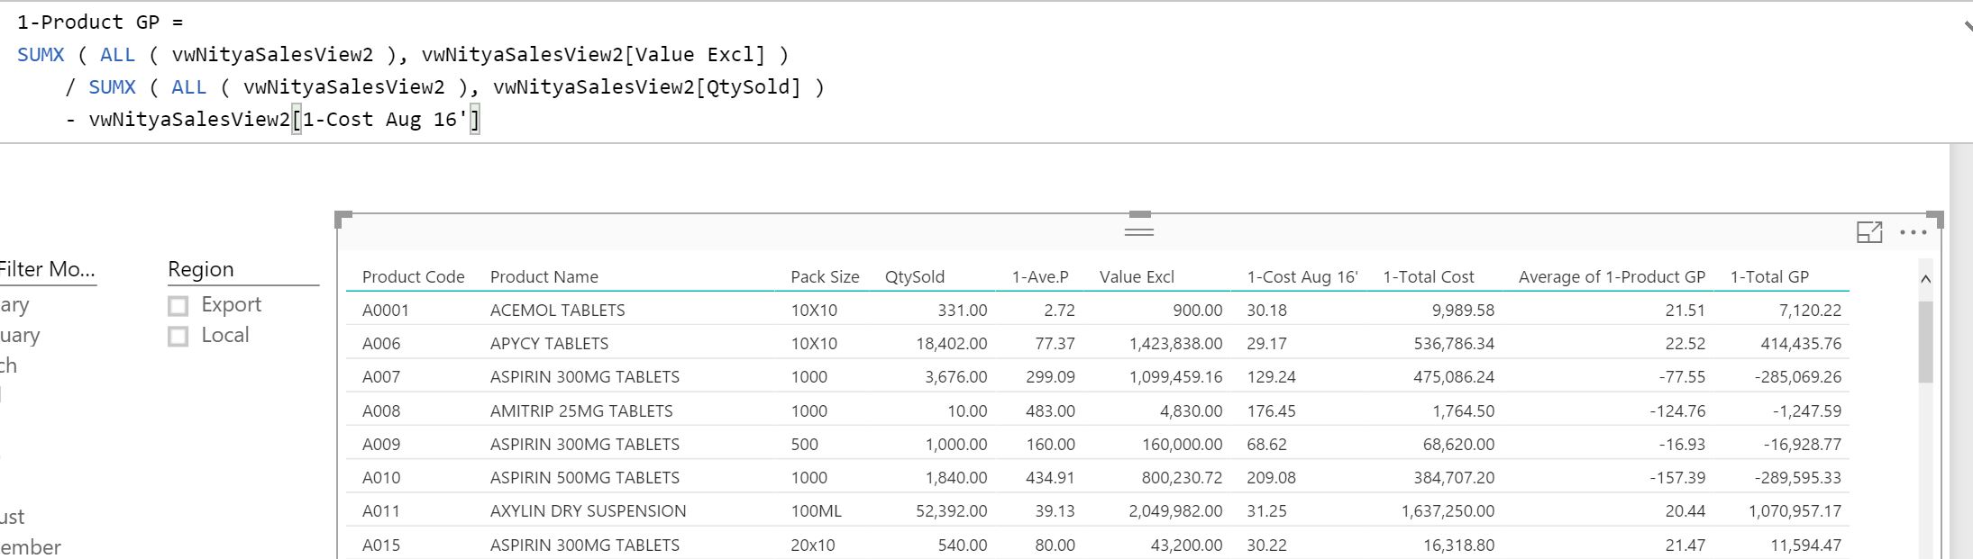
Task: Click ASPIRIN 500MG TABLETS product name
Action: [x=584, y=478]
